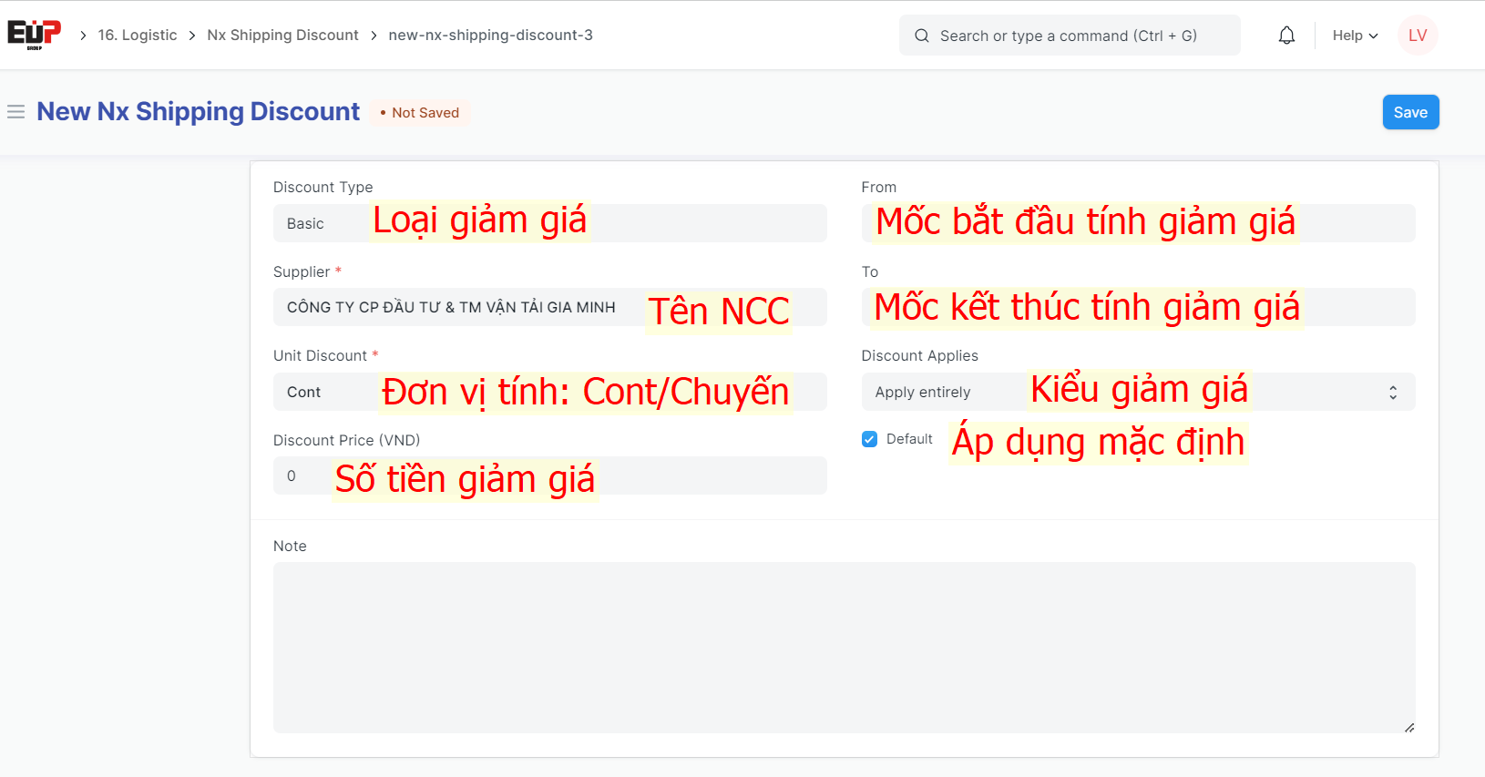Uncheck the Default checkbox
Screen dimensions: 1485x777
(869, 439)
